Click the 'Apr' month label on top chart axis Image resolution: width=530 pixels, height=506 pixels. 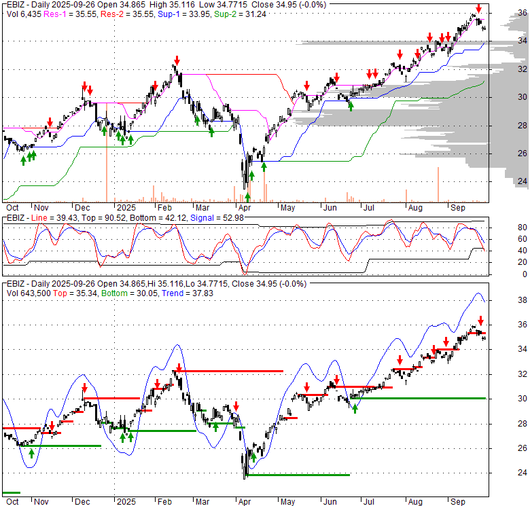tap(245, 208)
